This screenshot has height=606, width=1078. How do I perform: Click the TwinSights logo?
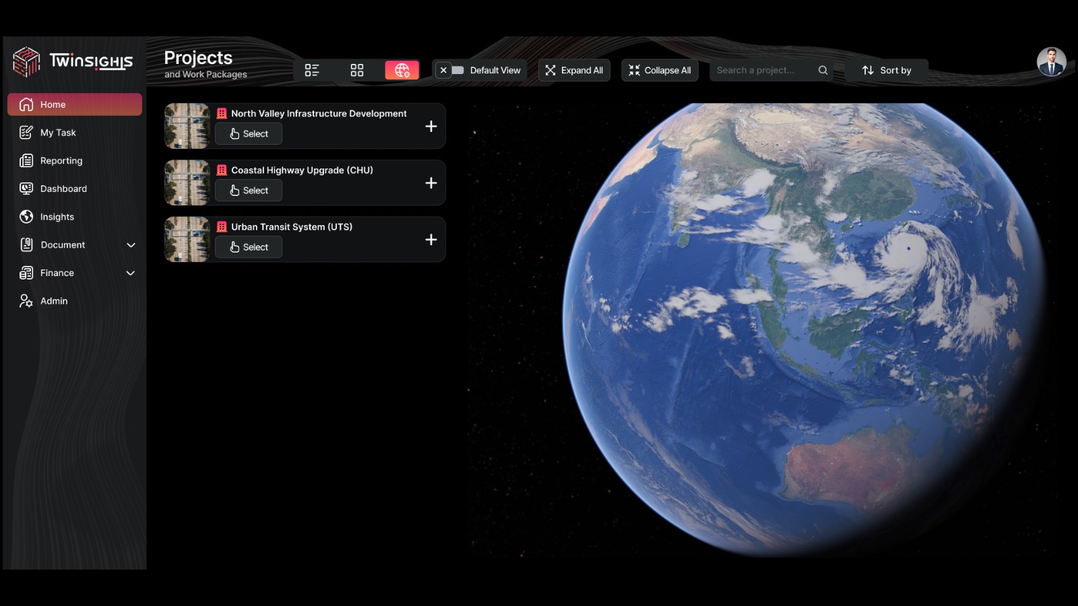(x=73, y=62)
